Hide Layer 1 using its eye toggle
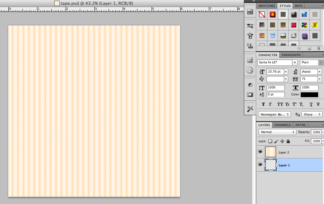Screen dimensions: 324x204 (x=260, y=165)
